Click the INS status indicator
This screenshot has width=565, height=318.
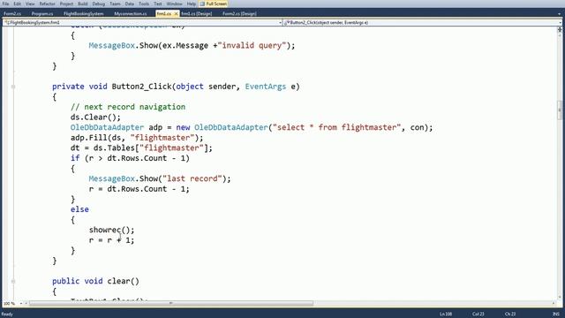point(556,314)
